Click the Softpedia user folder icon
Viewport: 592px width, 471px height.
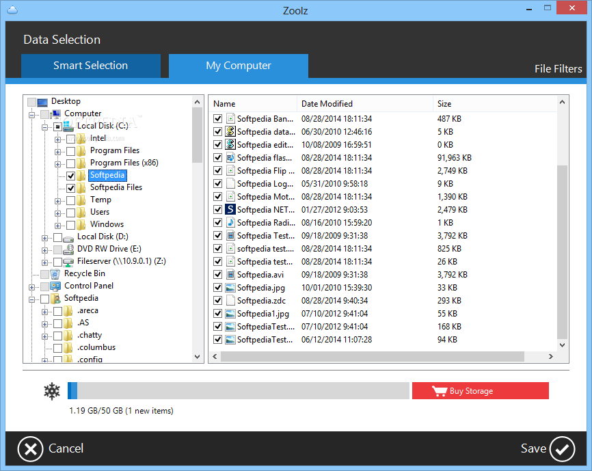pyautogui.click(x=55, y=299)
